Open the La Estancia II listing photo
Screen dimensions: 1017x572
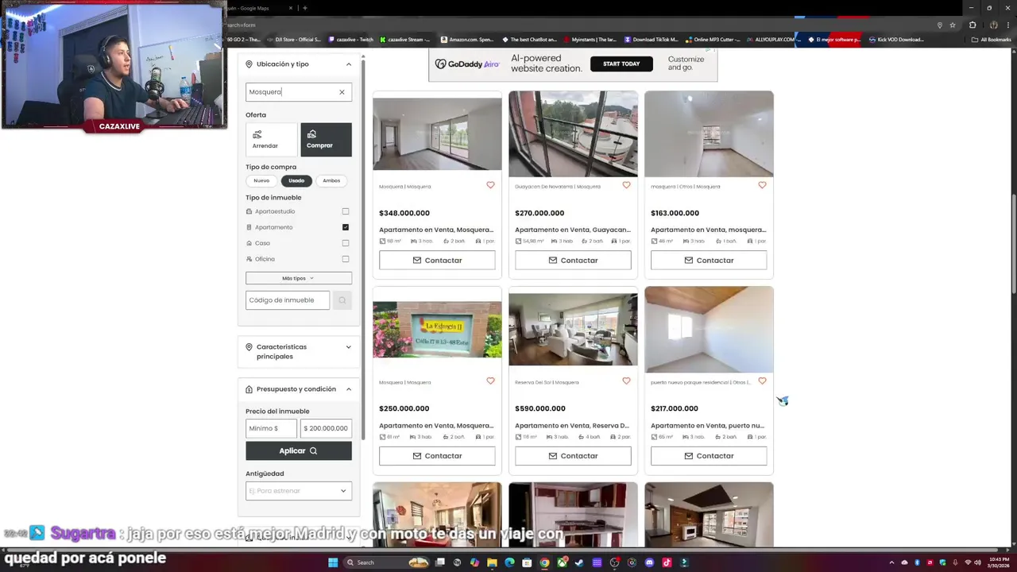[437, 330]
